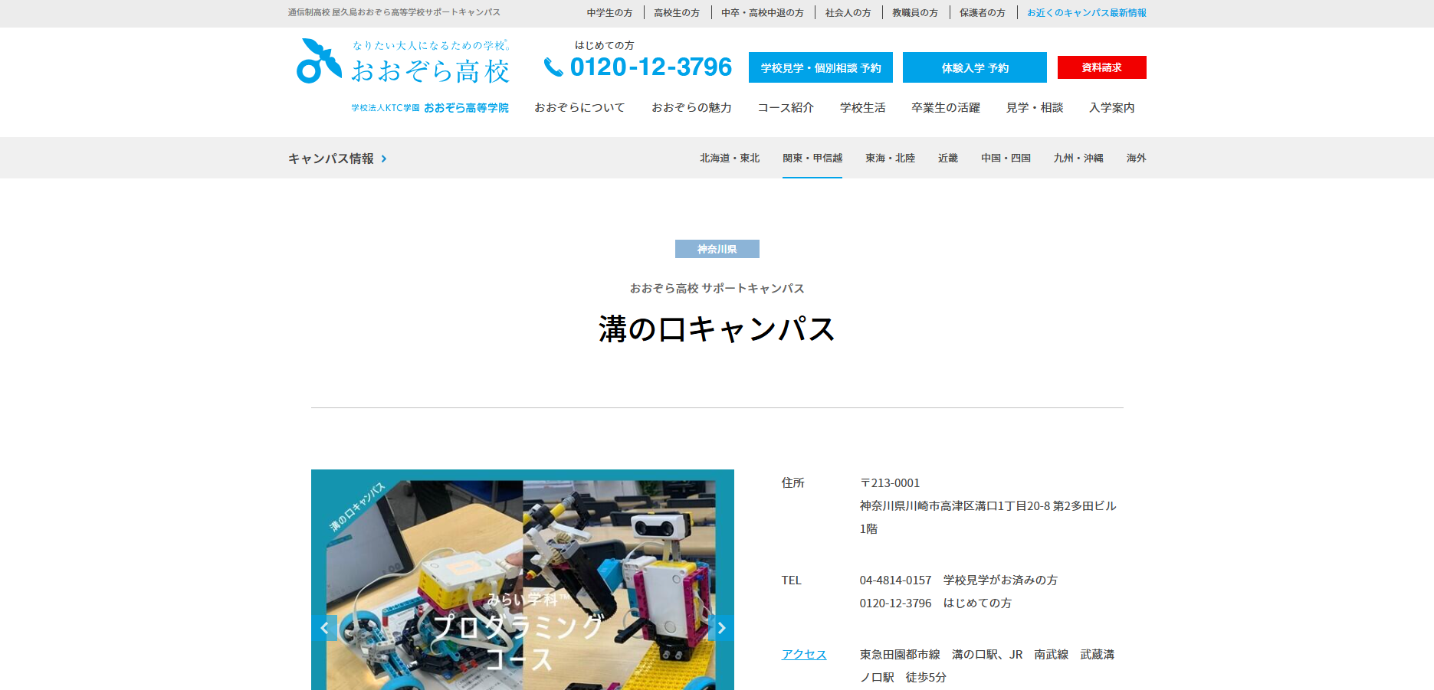Open the 卒業生の活躍 menu
The width and height of the screenshot is (1434, 690).
pyautogui.click(x=946, y=107)
